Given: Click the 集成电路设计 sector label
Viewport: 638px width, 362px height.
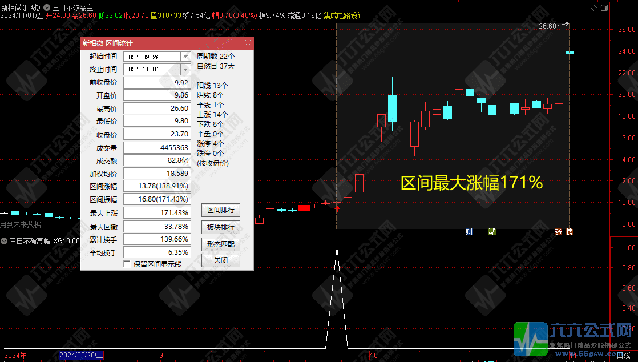Looking at the screenshot, I should [344, 15].
